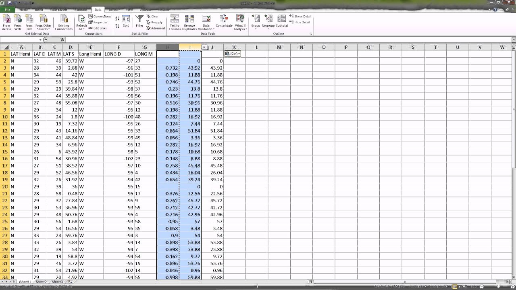Import data using From Access
Viewport: 516px width, 290px height.
click(x=6, y=23)
